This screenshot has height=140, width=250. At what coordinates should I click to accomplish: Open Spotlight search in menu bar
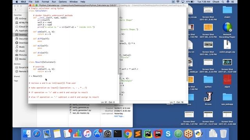pos(223,2)
